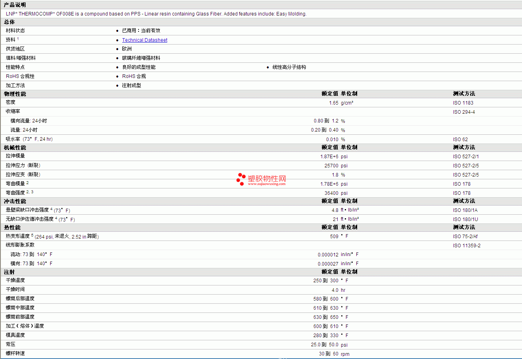Click ISO 178 in the 弯曲模量 row
This screenshot has height=359, width=522.
pos(461,184)
